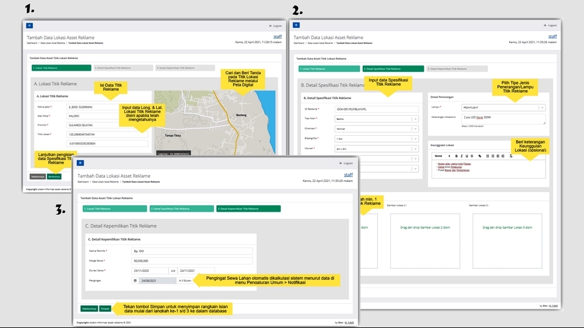Open tab 3. Detail Kepemilikan in Spesifikasi window
Viewport: 584px width, 328px height.
point(457,69)
